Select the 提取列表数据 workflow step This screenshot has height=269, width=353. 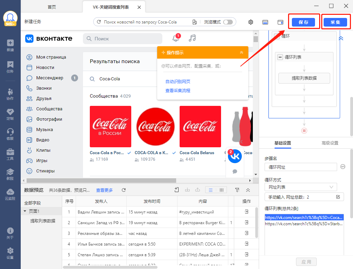click(304, 78)
